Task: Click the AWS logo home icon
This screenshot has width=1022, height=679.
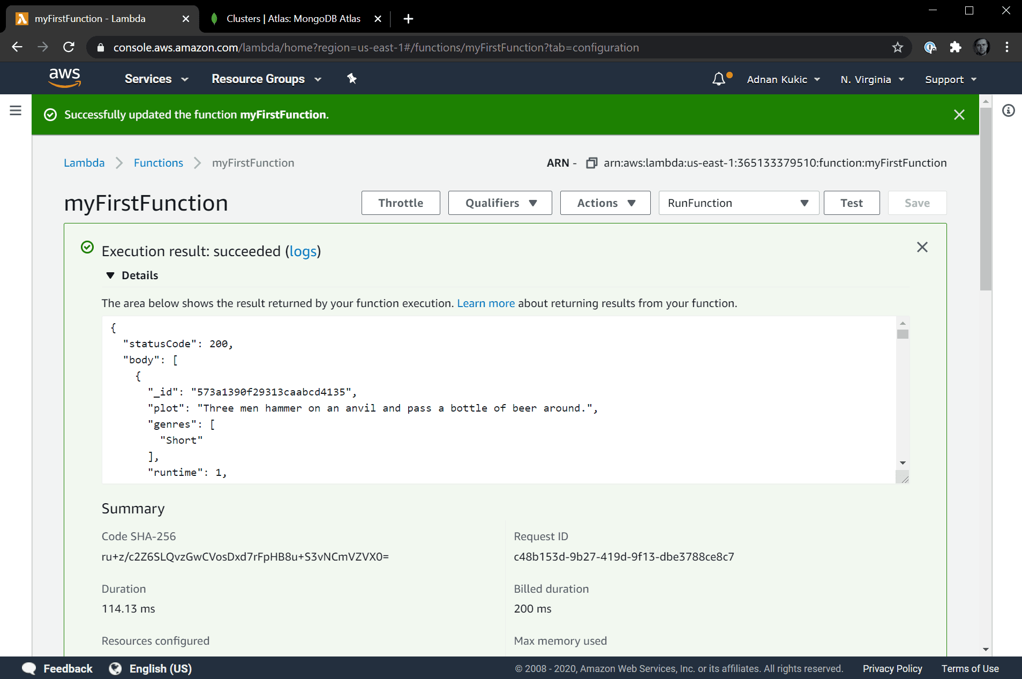Action: coord(64,78)
